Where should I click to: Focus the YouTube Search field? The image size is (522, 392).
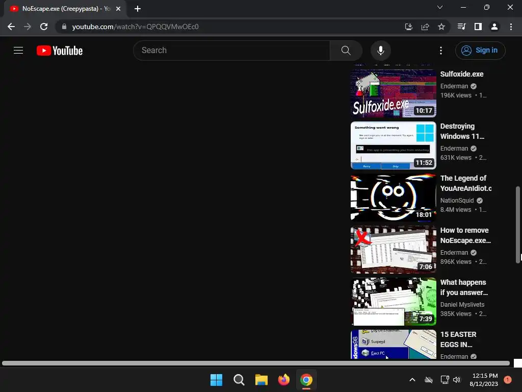point(232,51)
